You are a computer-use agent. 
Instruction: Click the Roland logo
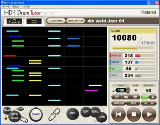point(149,12)
